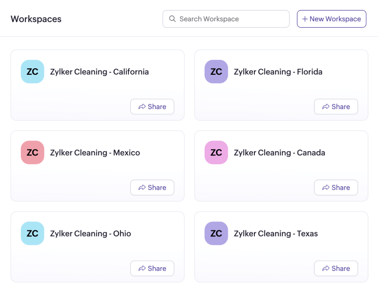Share the Zylker Cleaning - Texas workspace

tap(336, 268)
